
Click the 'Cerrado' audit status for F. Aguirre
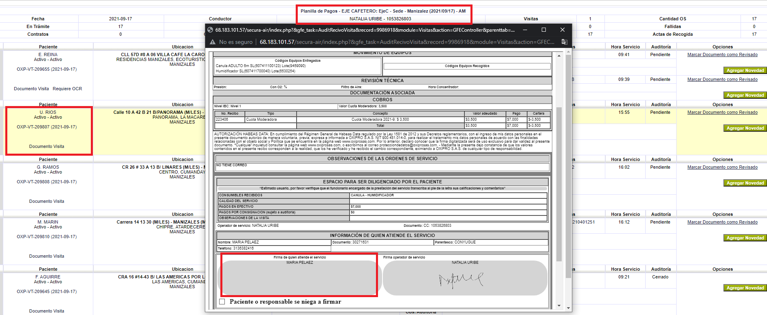[x=660, y=277]
